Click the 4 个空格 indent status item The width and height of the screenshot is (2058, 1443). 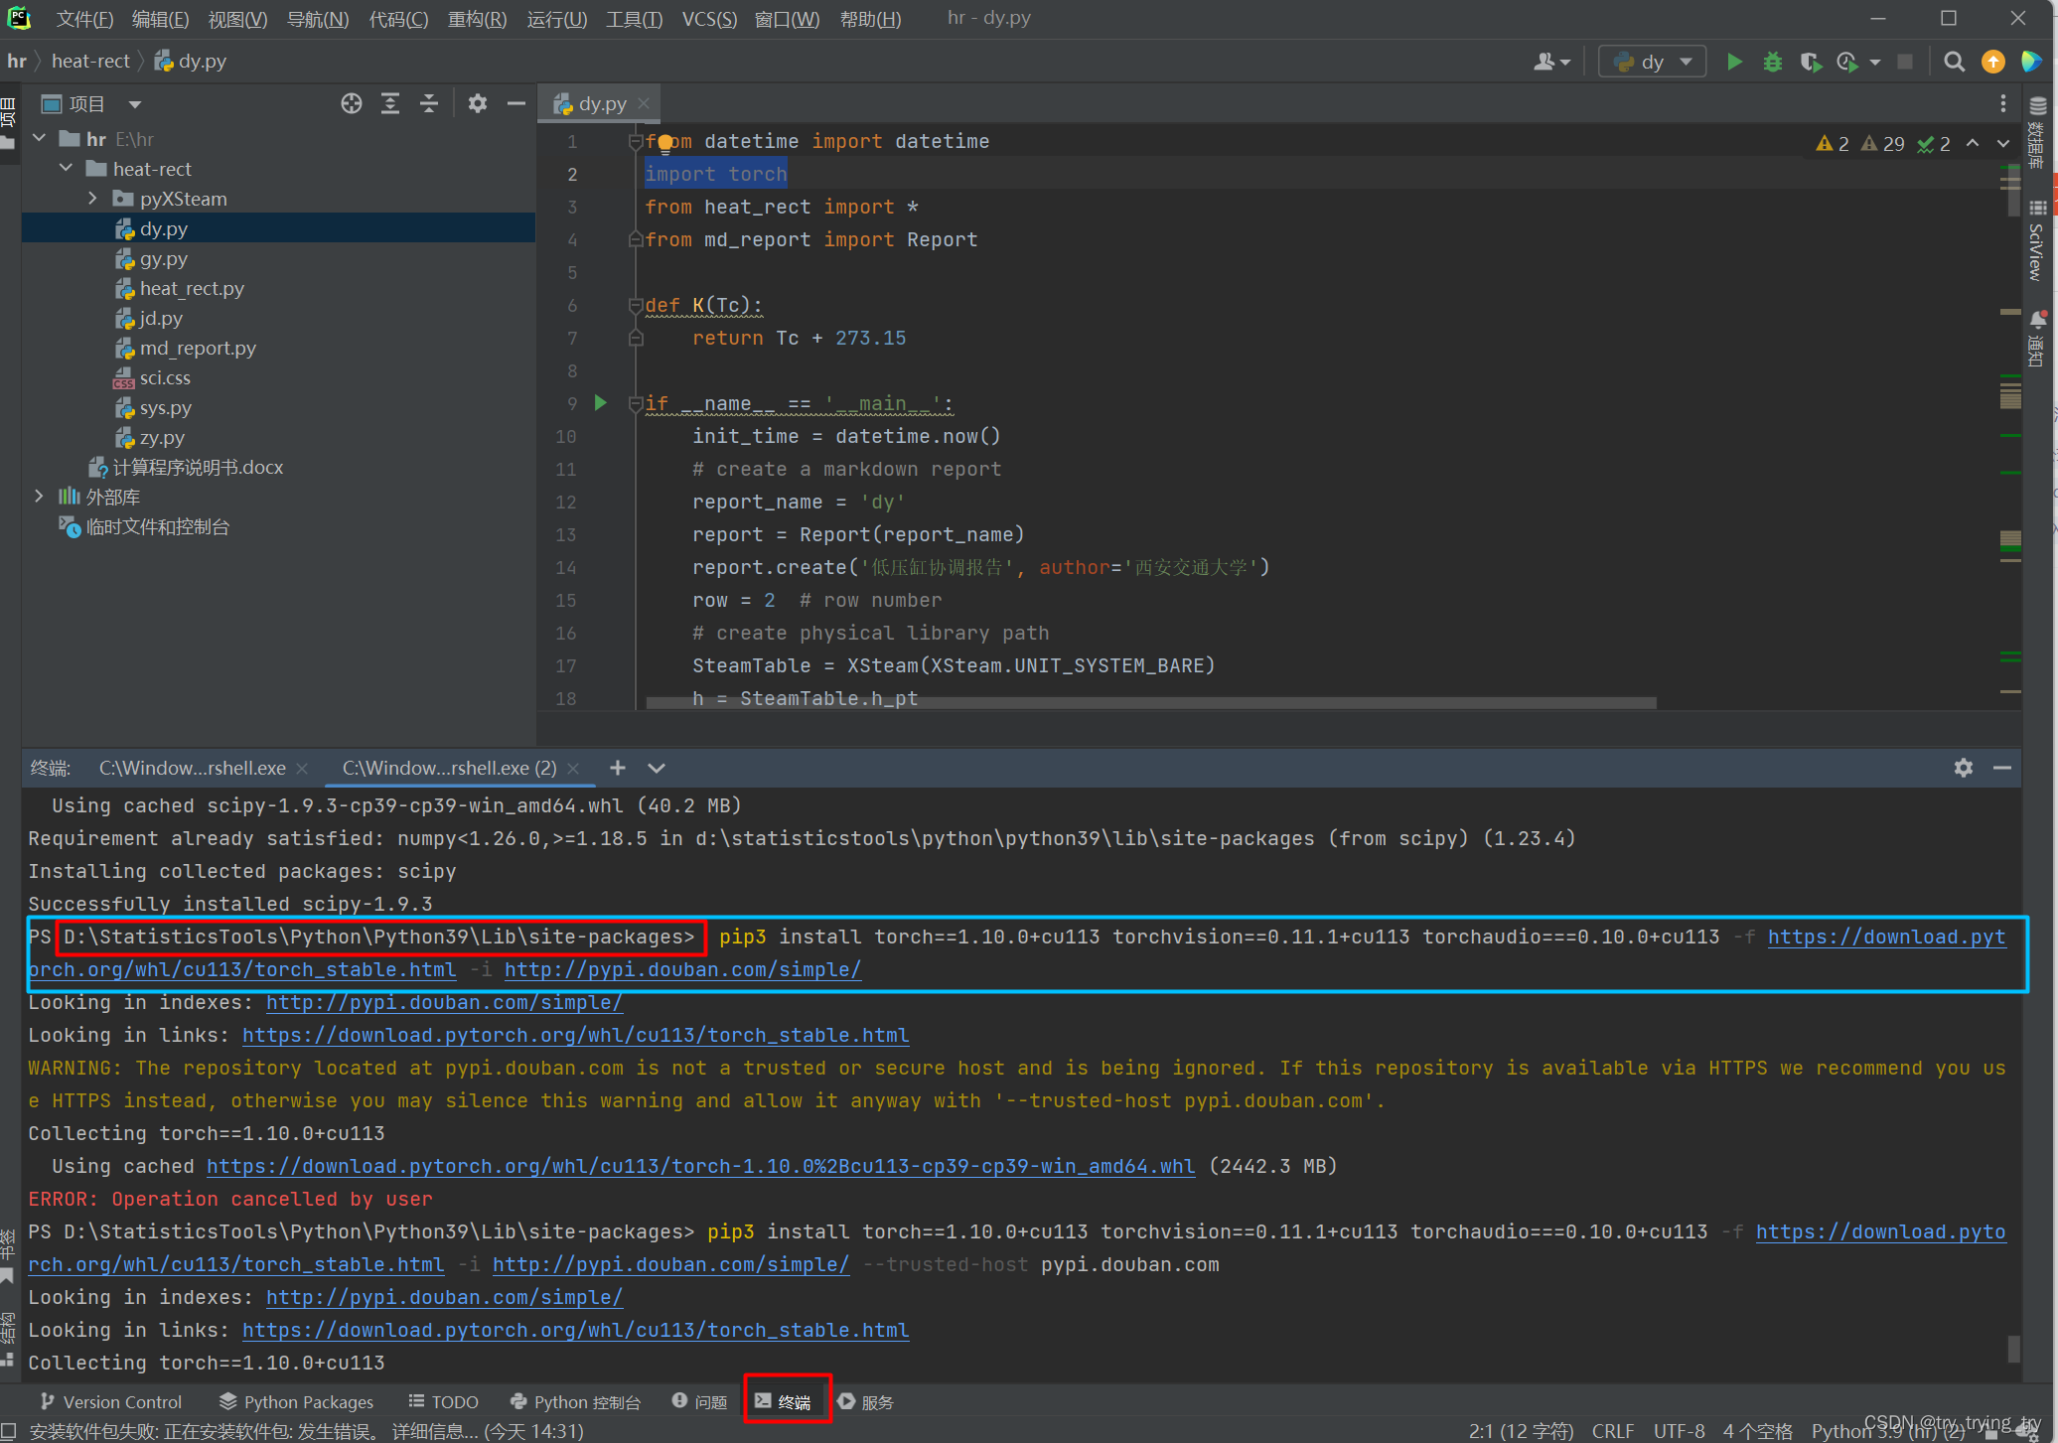coord(1757,1430)
